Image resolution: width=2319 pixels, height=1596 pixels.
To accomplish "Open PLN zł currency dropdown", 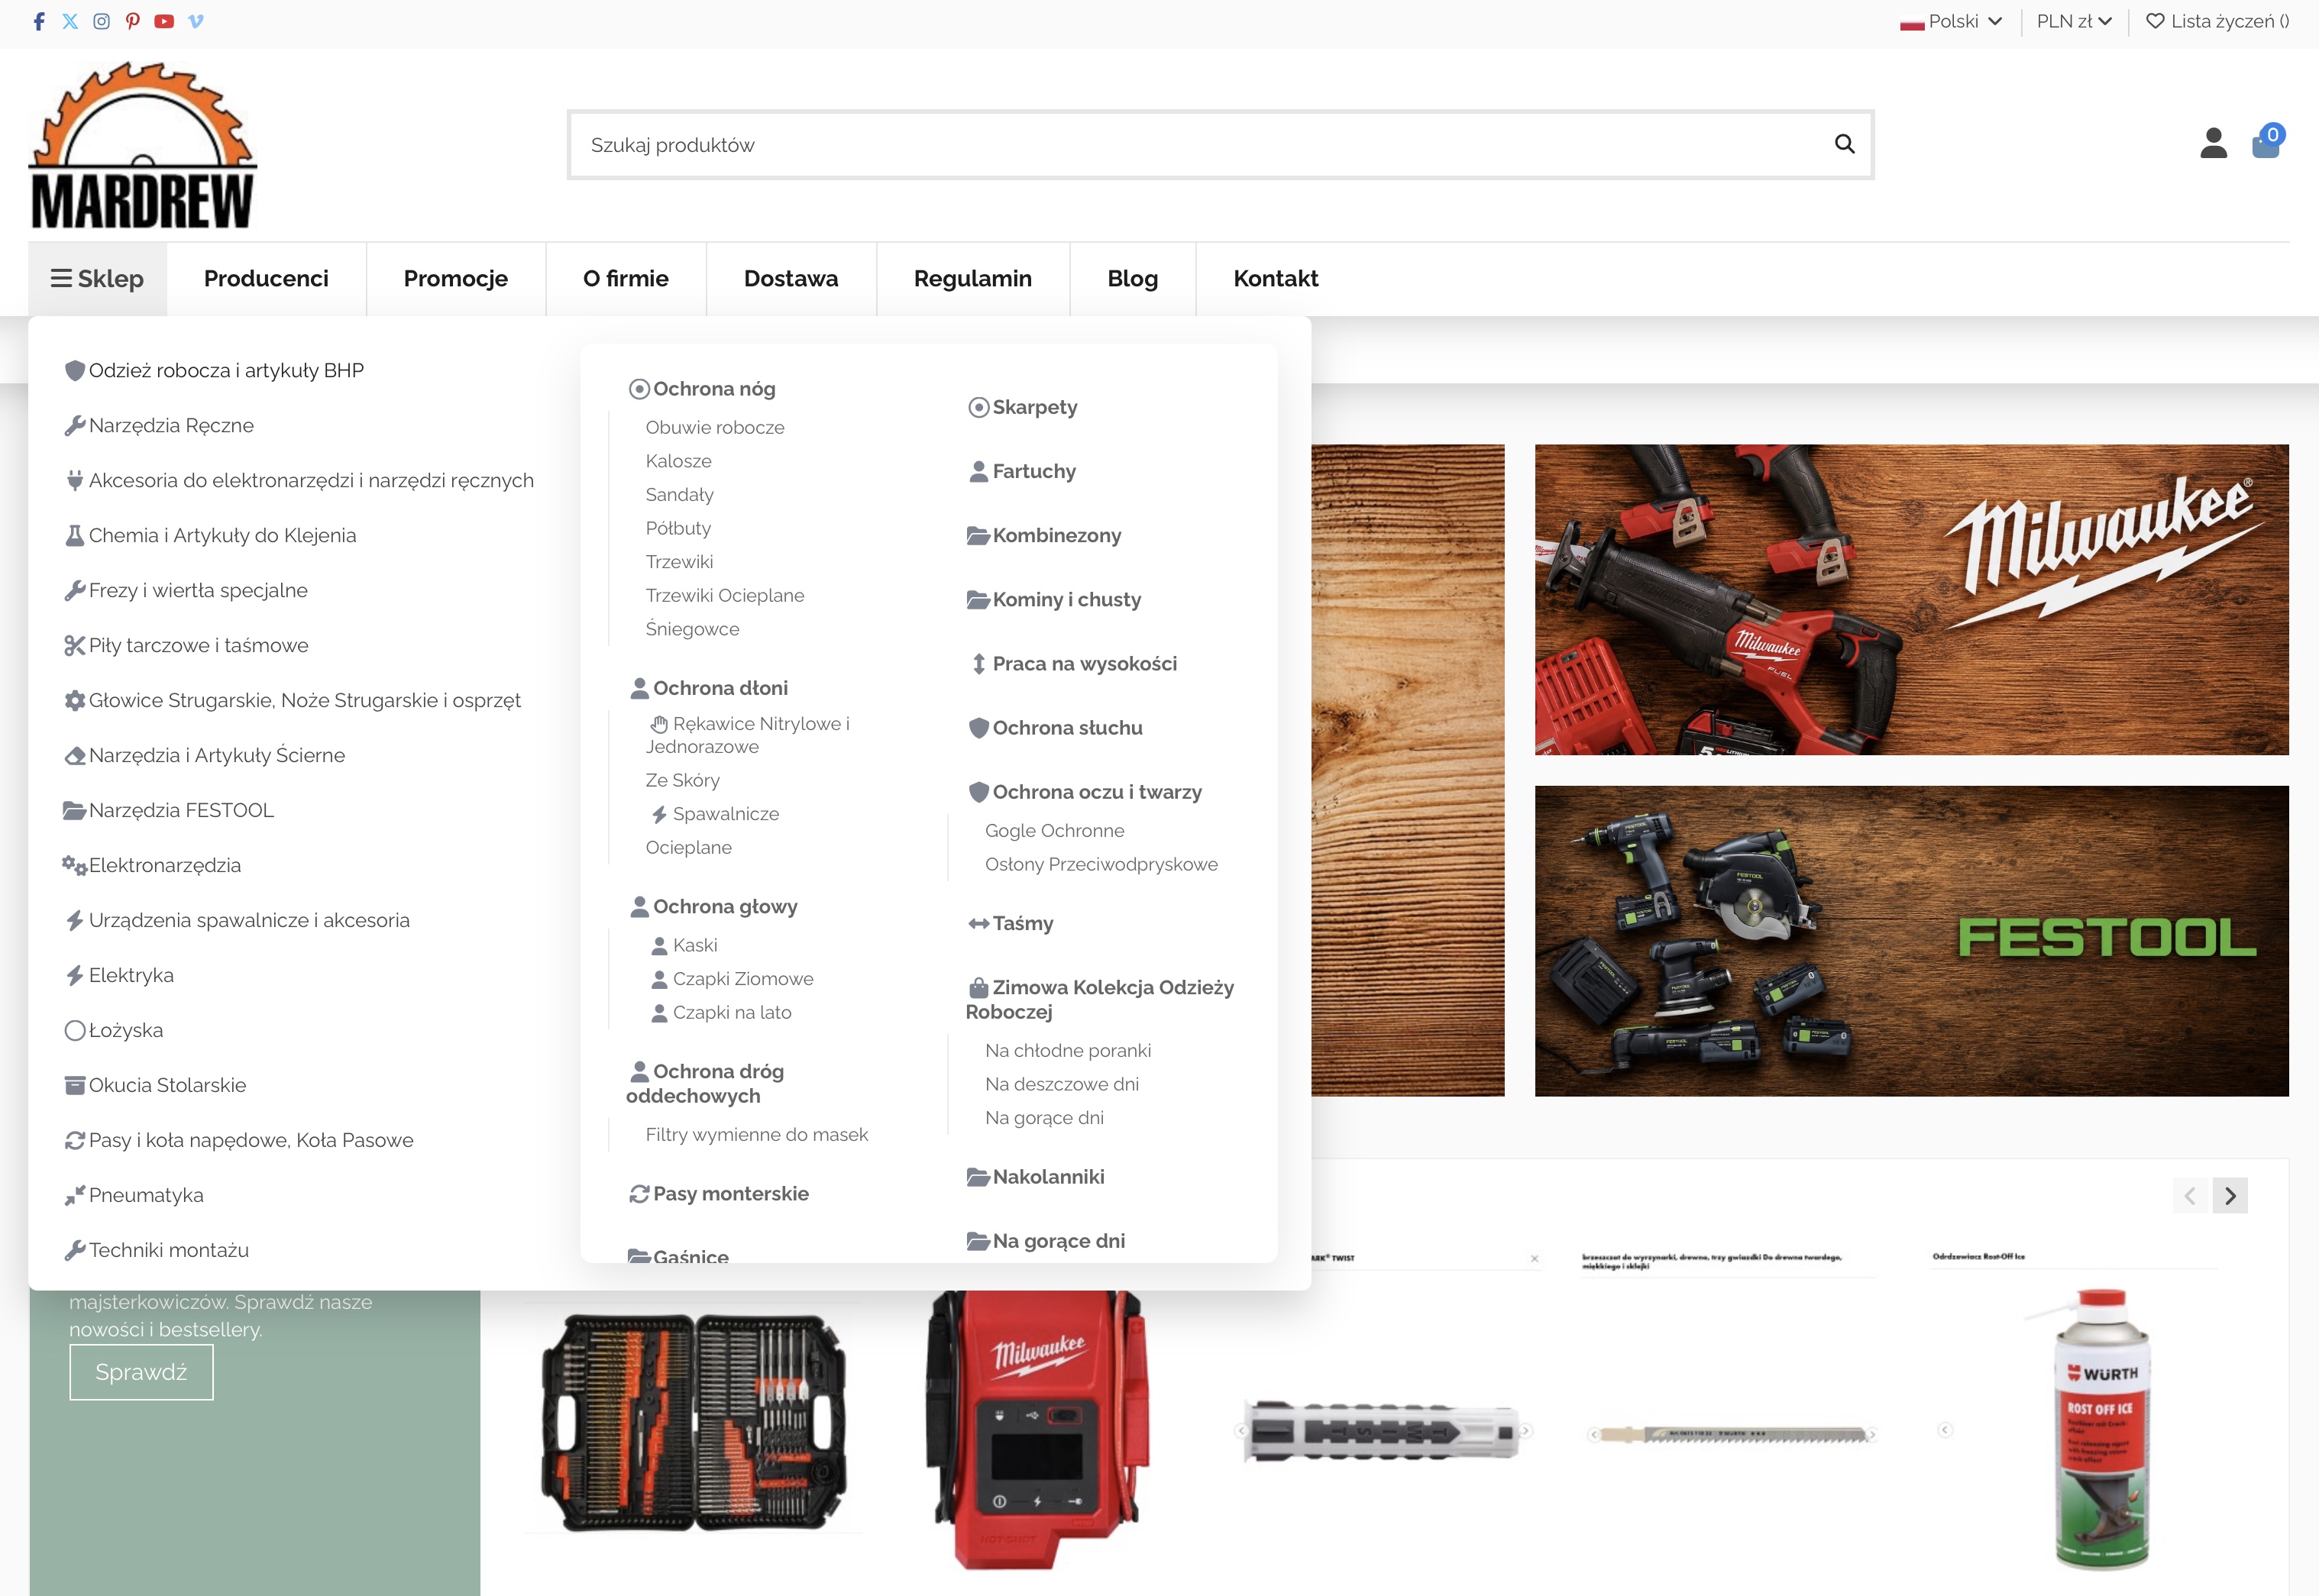I will point(2074,21).
